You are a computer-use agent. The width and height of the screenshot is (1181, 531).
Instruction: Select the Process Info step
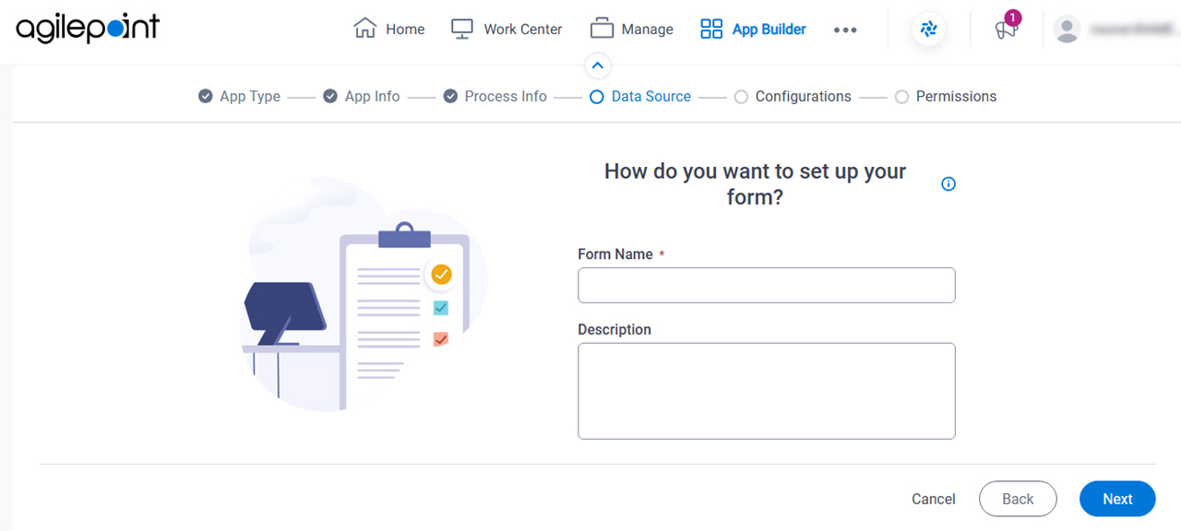coord(495,96)
